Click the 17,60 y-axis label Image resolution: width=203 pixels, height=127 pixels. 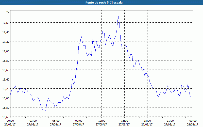[6, 23]
